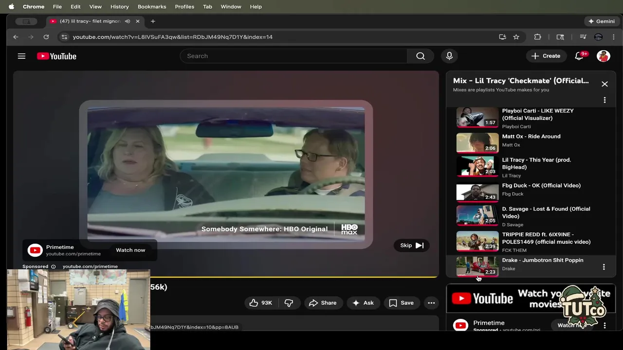The width and height of the screenshot is (623, 350).
Task: Play Lil Tracy This Year thumbnail
Action: coord(477,166)
